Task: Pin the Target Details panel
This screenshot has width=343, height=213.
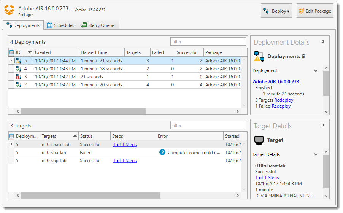Action: click(323, 126)
